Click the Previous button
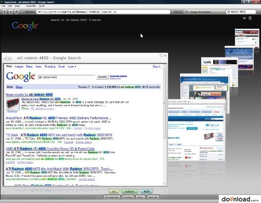The height and width of the screenshot is (203, 261). 128,197
